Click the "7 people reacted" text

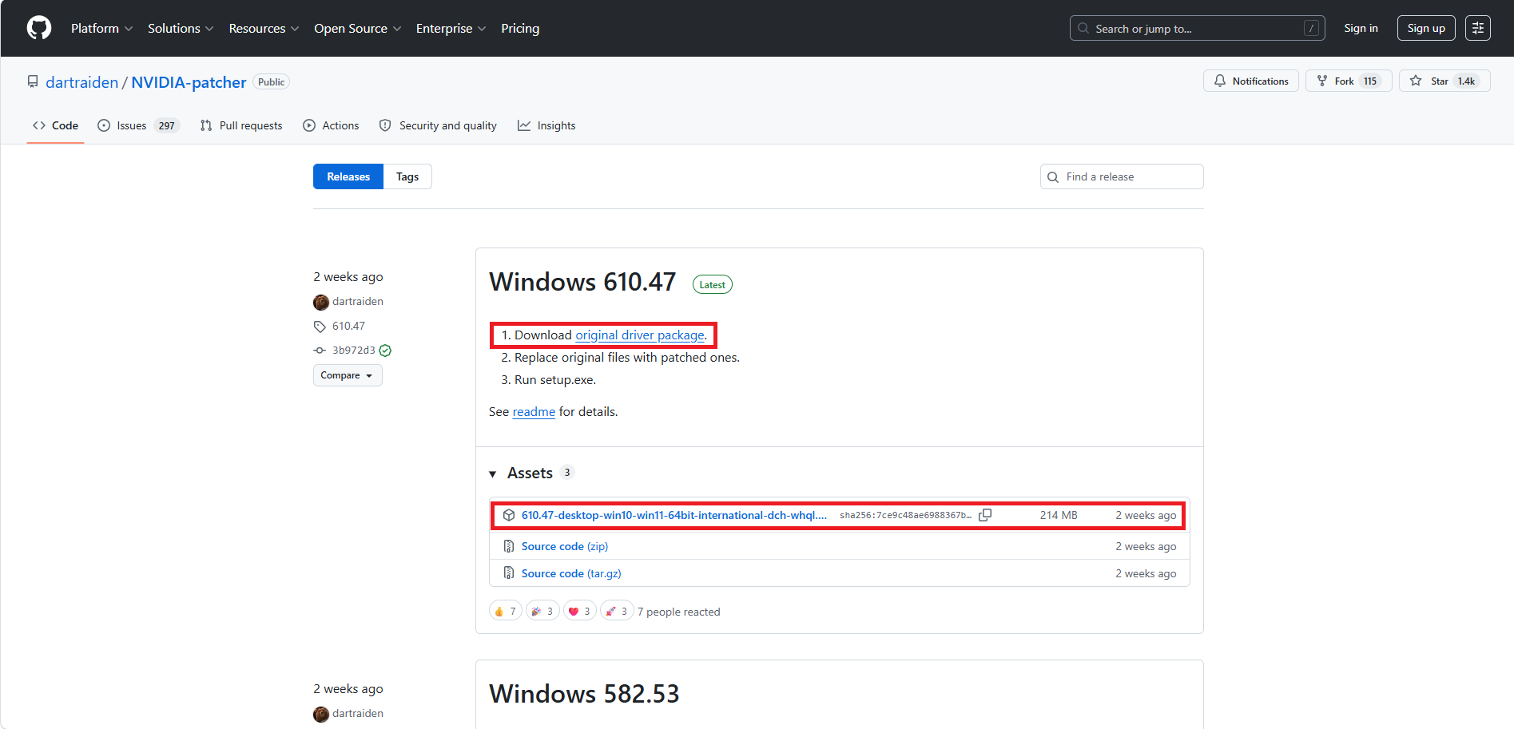click(679, 612)
